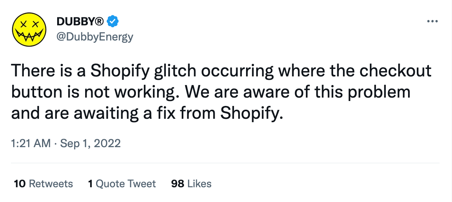Click the number 98 beside Likes
The width and height of the screenshot is (452, 202).
178,183
